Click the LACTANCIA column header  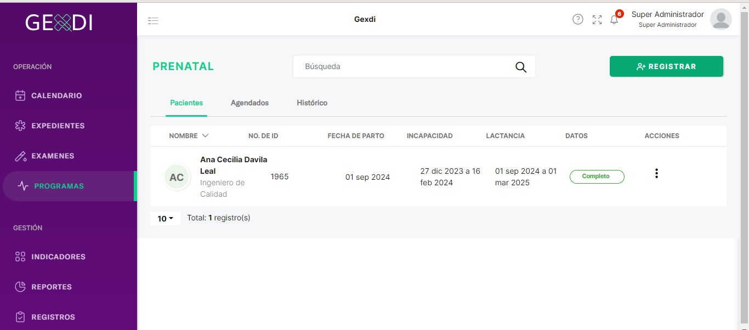[506, 136]
